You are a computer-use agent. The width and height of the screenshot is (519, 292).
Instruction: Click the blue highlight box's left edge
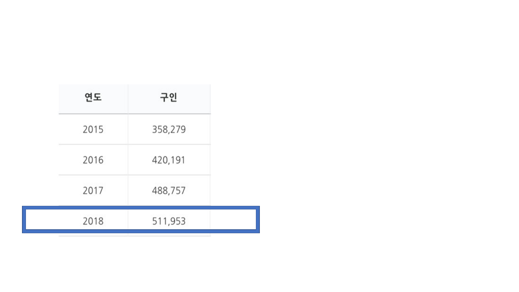point(24,220)
